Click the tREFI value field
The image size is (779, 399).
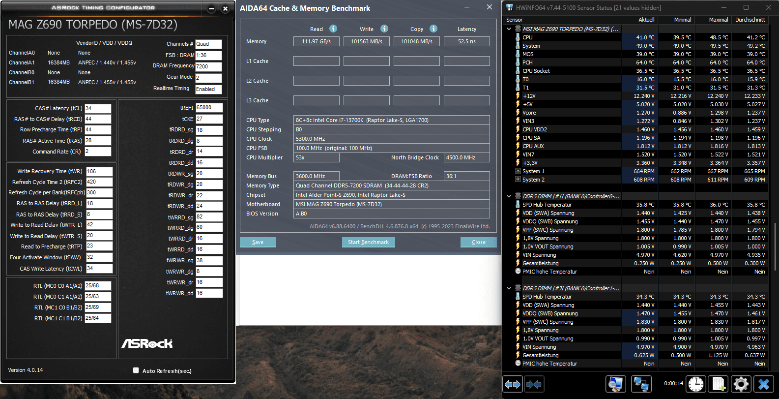[209, 107]
